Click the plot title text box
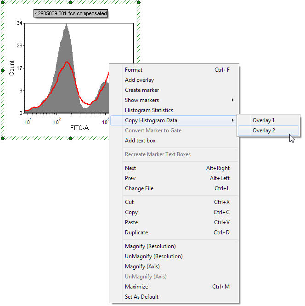Screen dimensions: 305x306 [x=71, y=14]
